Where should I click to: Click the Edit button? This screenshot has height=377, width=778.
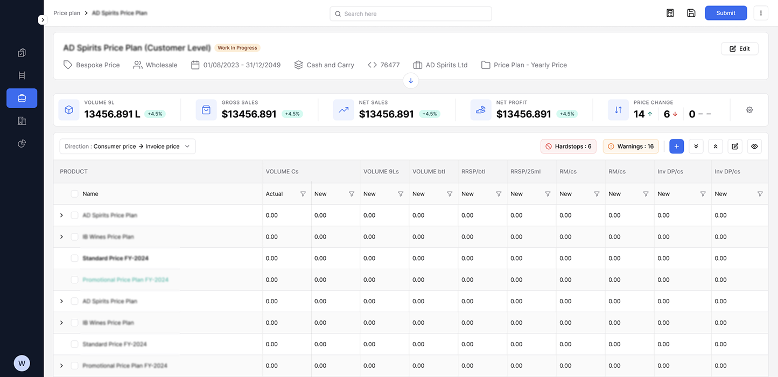739,48
